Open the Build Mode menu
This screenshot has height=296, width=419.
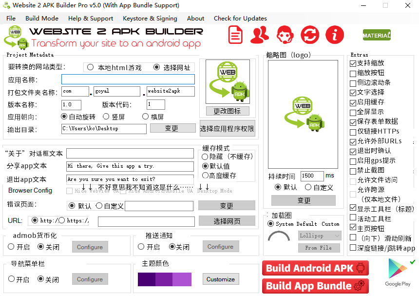(x=42, y=19)
